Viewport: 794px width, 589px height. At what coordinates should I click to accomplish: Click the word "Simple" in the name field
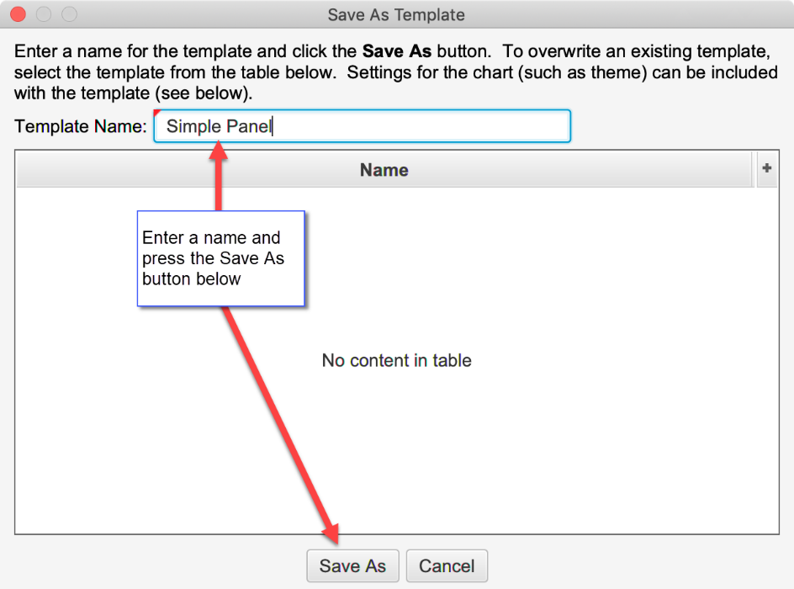point(193,126)
